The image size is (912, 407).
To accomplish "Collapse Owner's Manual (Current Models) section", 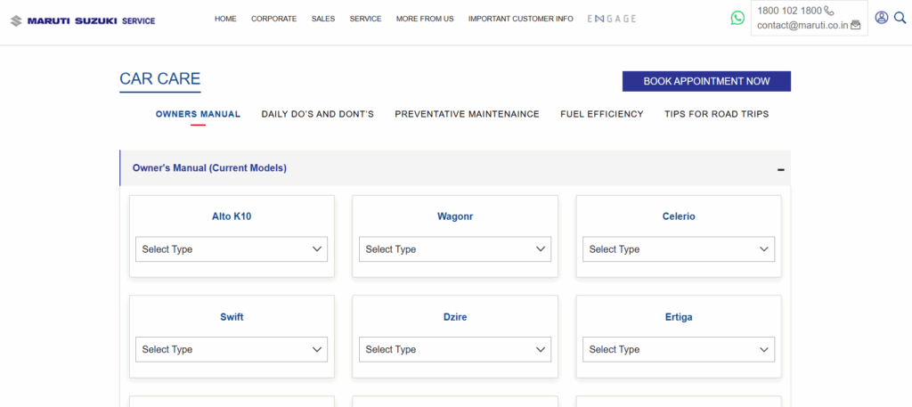I will (x=780, y=168).
